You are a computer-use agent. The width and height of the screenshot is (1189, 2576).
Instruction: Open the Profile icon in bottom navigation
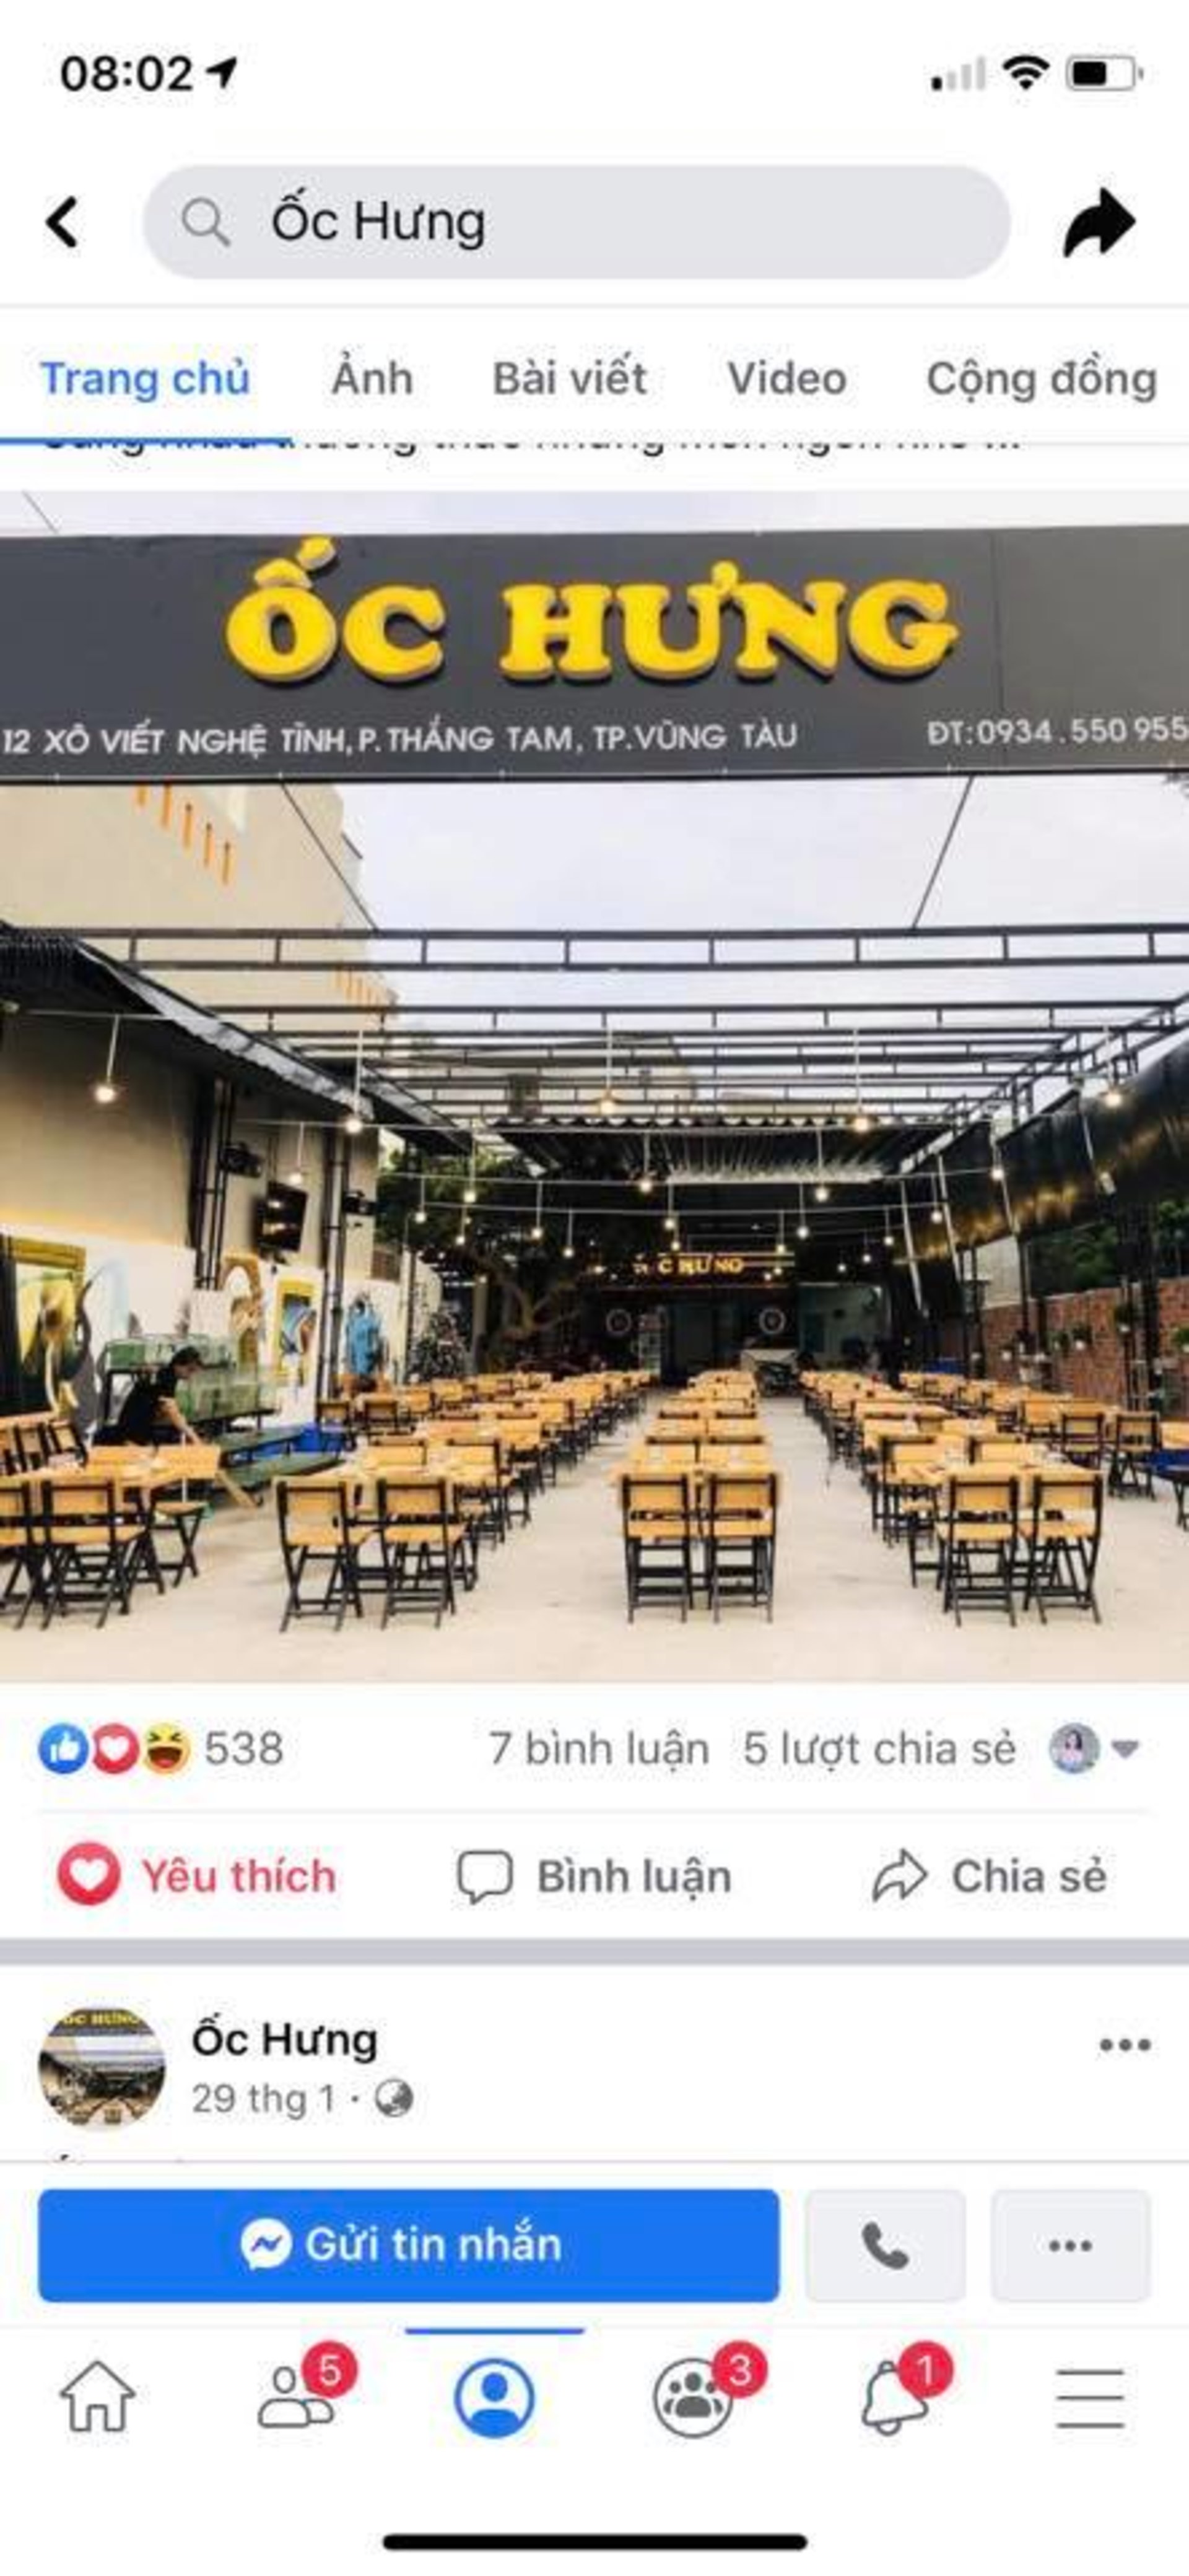coord(494,2397)
